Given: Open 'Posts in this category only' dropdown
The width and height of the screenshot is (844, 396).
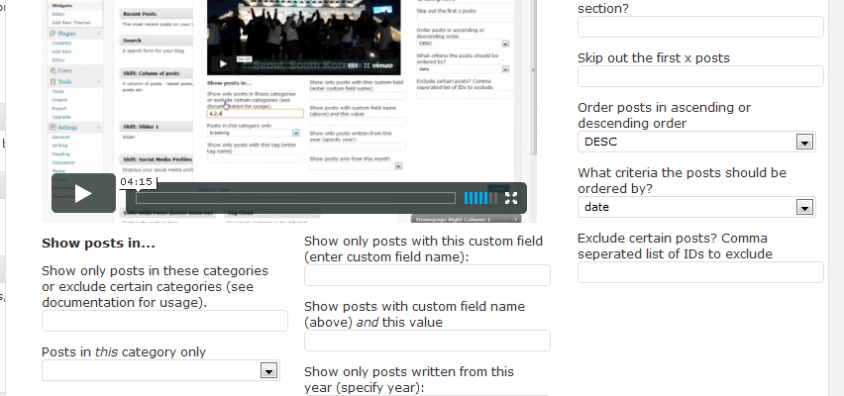Looking at the screenshot, I should point(160,370).
